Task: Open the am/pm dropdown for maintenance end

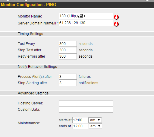Action: (96, 126)
